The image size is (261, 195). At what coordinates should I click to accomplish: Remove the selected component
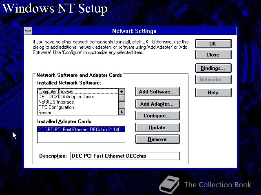pos(157,139)
